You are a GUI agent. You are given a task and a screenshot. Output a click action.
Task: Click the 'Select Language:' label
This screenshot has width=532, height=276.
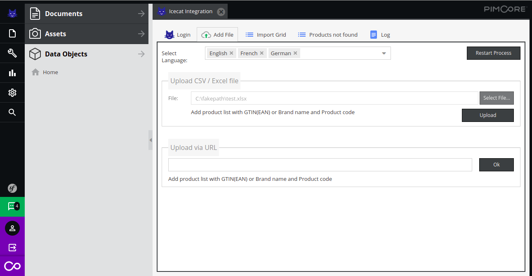[174, 57]
